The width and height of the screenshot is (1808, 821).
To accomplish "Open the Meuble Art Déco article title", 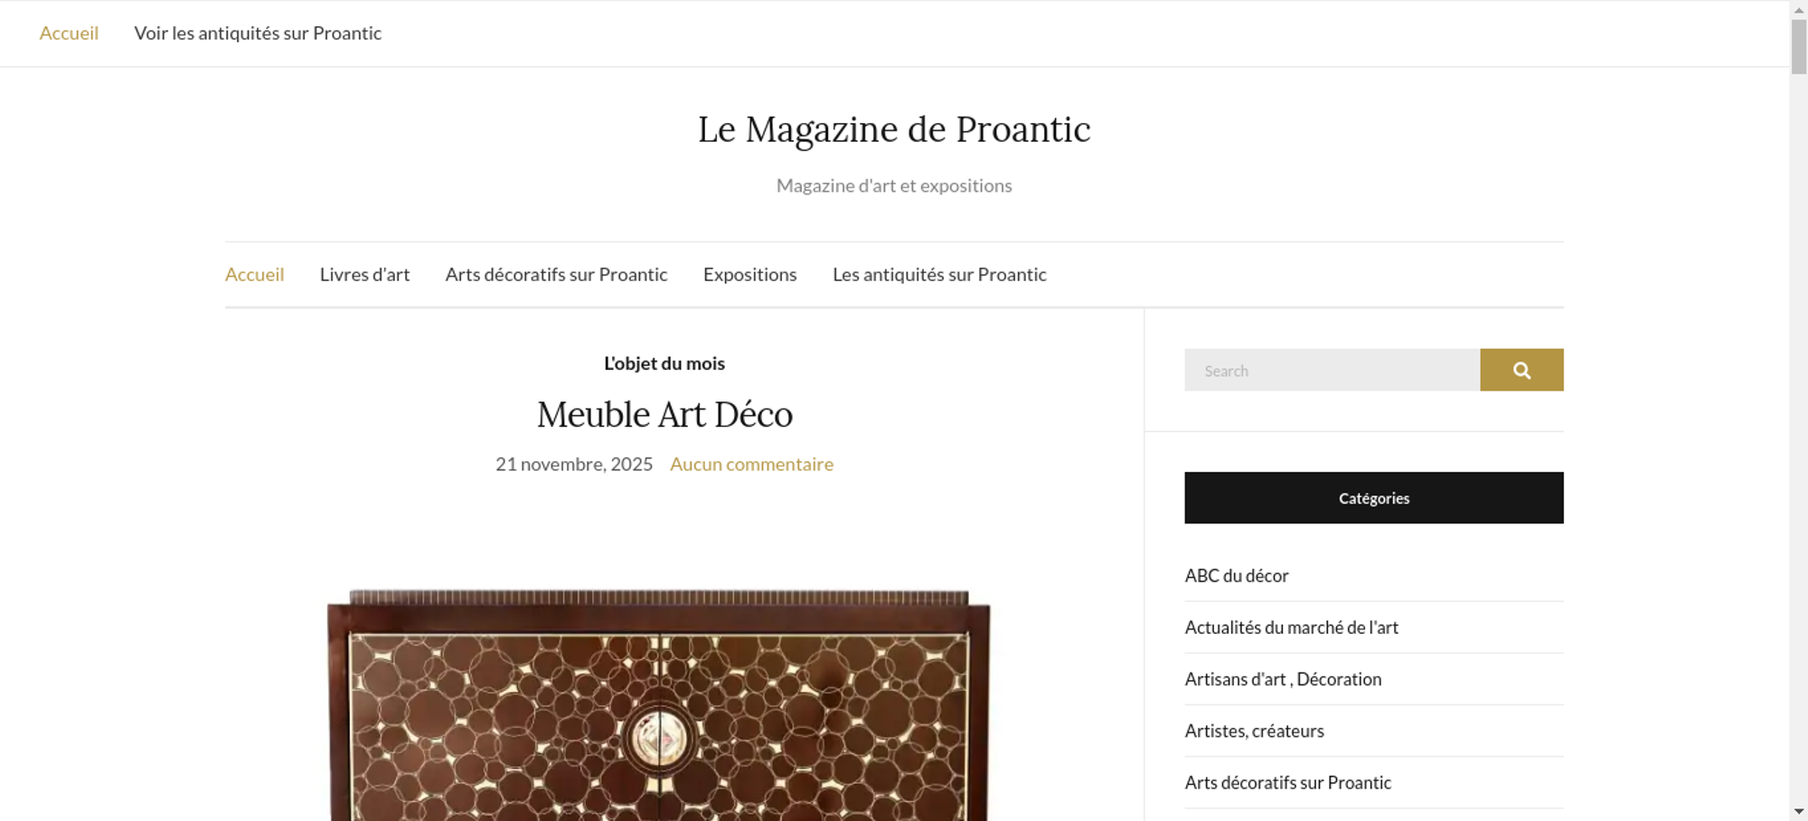I will [664, 415].
